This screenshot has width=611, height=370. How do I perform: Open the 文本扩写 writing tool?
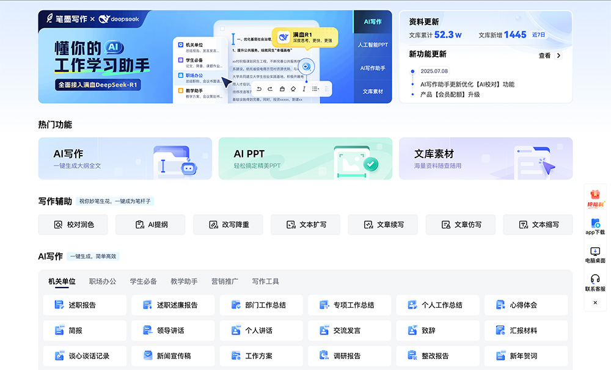coord(305,225)
